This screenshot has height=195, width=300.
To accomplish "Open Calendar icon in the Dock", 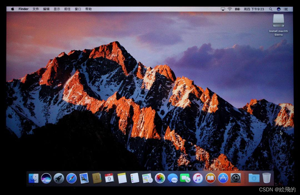I will (x=109, y=178).
